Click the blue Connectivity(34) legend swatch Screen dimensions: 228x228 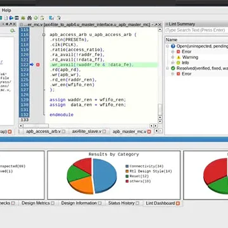(127, 166)
